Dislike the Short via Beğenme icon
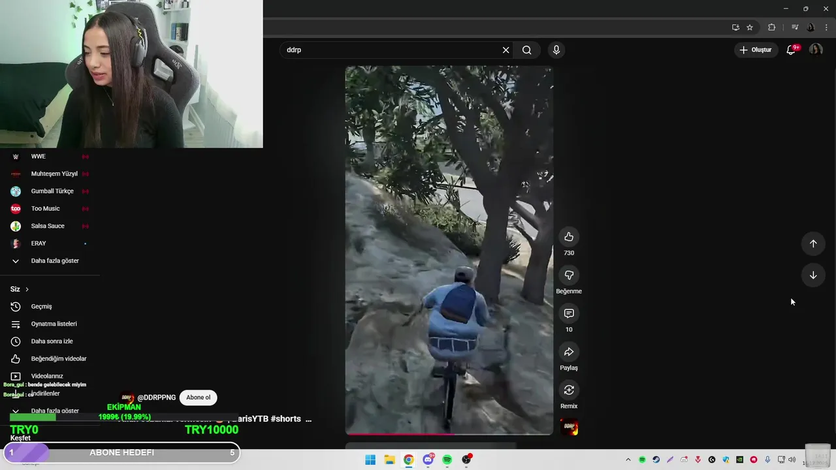This screenshot has height=470, width=836. point(569,275)
